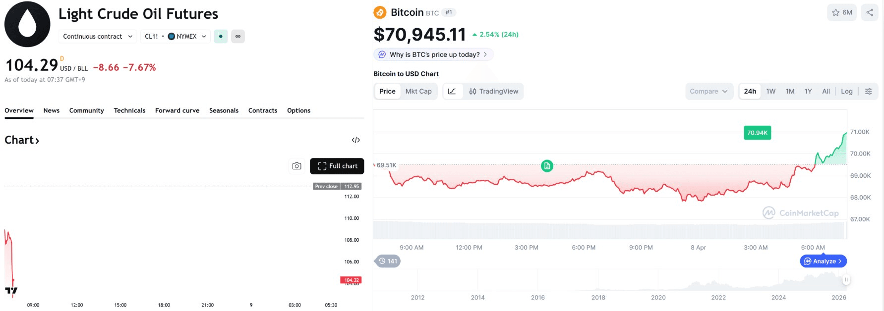
Task: Expand the CL1! NYMEX symbol dropdown
Action: tap(176, 36)
